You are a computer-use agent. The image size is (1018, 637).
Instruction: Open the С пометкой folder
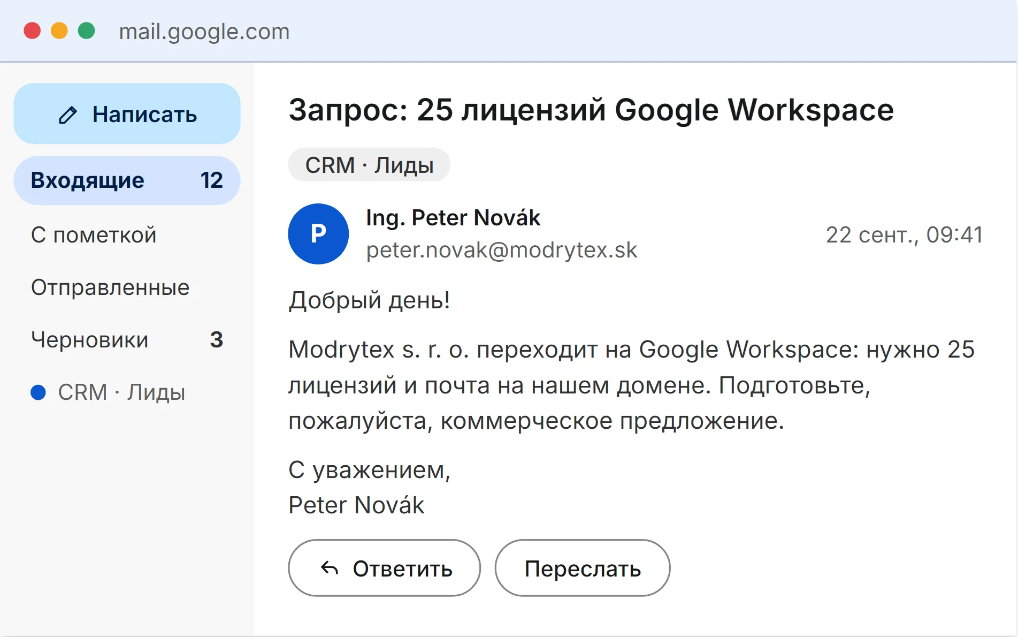tap(94, 235)
